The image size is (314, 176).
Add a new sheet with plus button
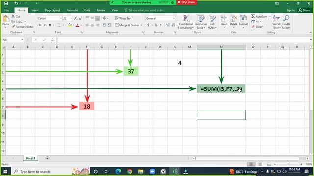tap(47, 158)
